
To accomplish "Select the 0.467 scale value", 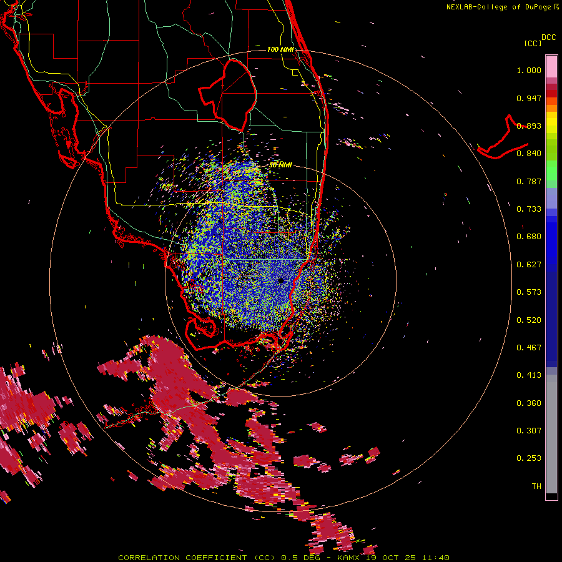I will click(x=529, y=348).
